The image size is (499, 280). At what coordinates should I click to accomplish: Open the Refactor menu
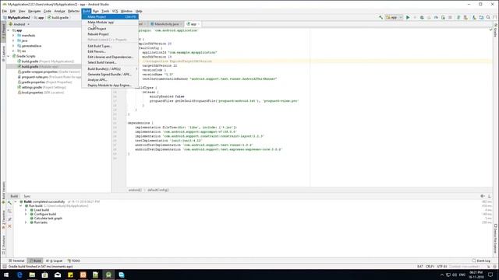tap(74, 11)
